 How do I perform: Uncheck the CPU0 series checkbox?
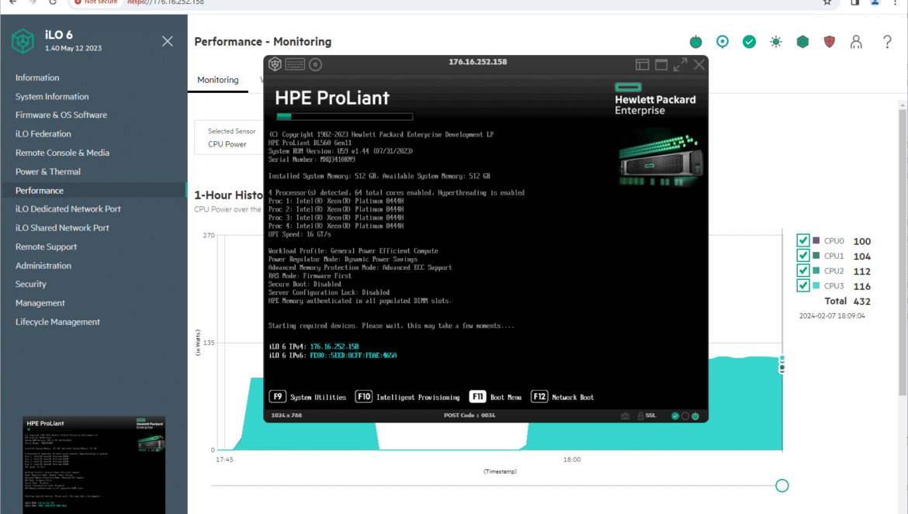(803, 240)
